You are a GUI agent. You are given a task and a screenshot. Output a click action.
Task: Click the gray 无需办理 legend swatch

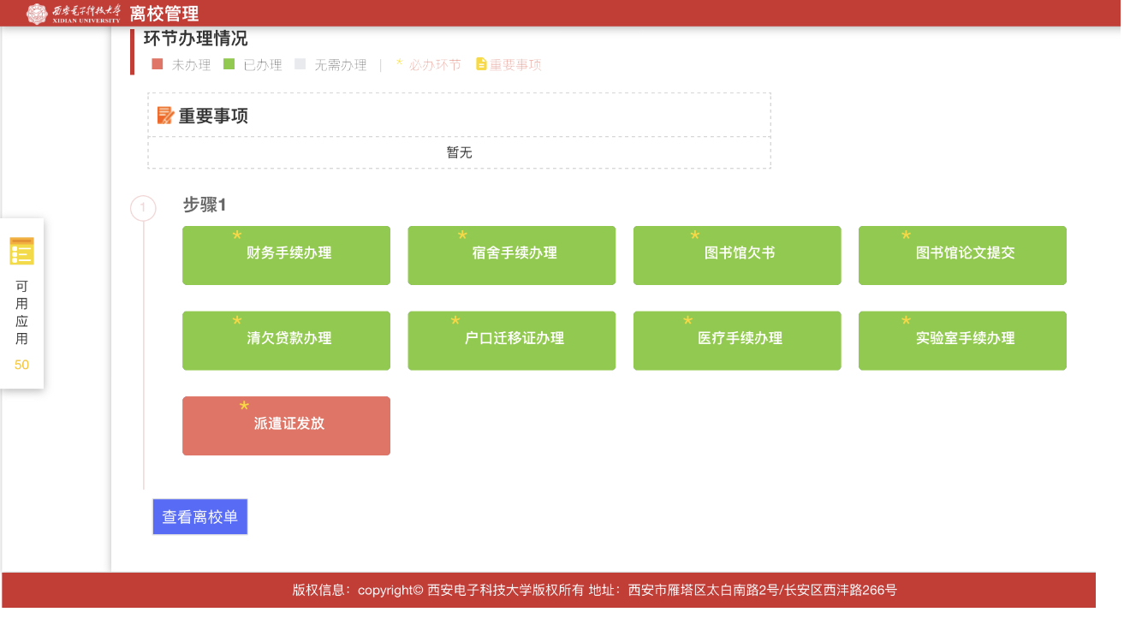tap(300, 64)
